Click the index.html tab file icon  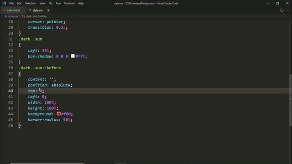[x=4, y=10]
